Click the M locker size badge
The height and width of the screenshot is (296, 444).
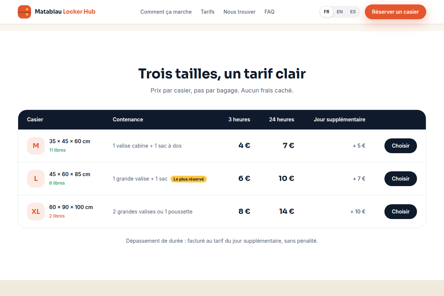coord(36,146)
